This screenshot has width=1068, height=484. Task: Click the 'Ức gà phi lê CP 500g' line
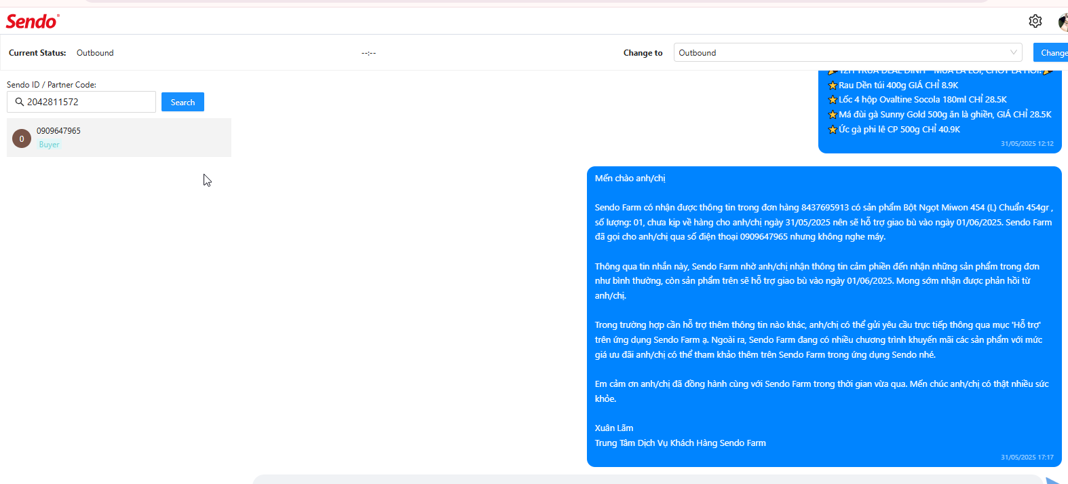coord(894,130)
